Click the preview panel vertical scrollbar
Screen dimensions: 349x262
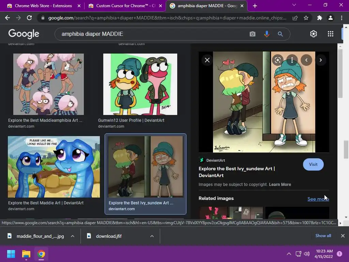340,74
